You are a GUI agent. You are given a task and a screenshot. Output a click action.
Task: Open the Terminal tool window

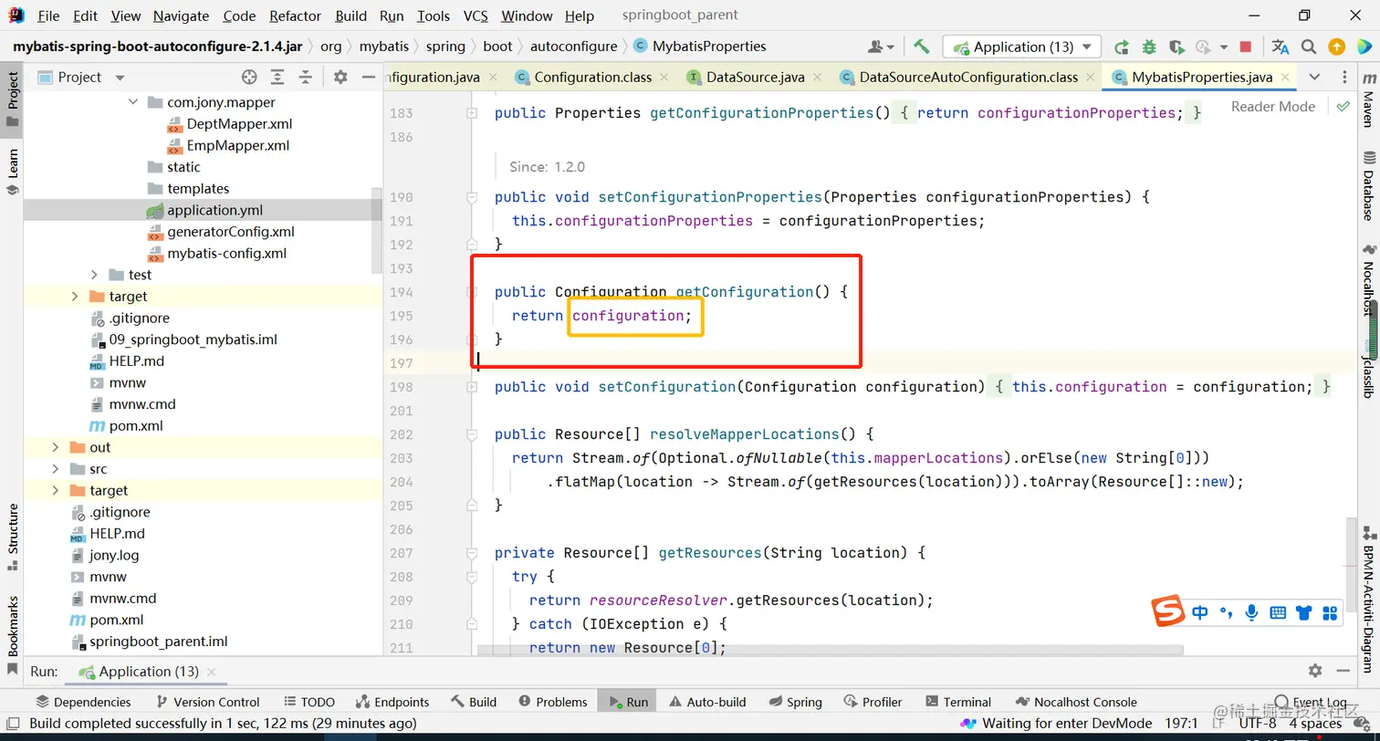pos(958,702)
